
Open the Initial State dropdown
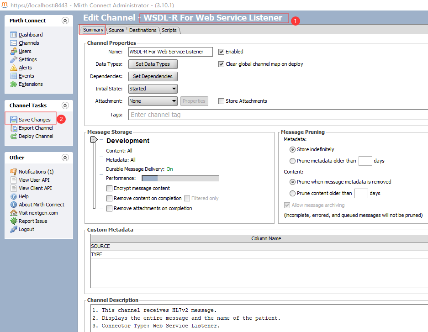(x=153, y=89)
